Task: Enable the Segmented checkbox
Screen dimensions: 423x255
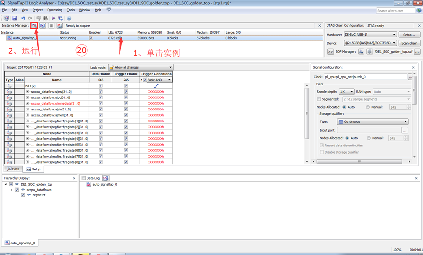Action: pyautogui.click(x=319, y=99)
